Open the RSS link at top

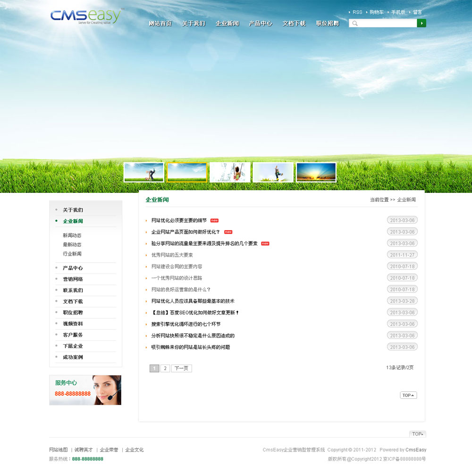coord(357,12)
